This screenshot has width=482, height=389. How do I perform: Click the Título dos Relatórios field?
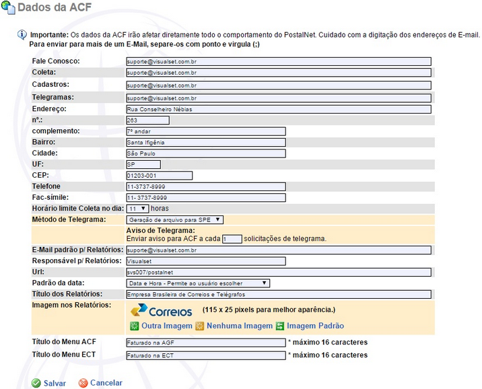pos(279,294)
